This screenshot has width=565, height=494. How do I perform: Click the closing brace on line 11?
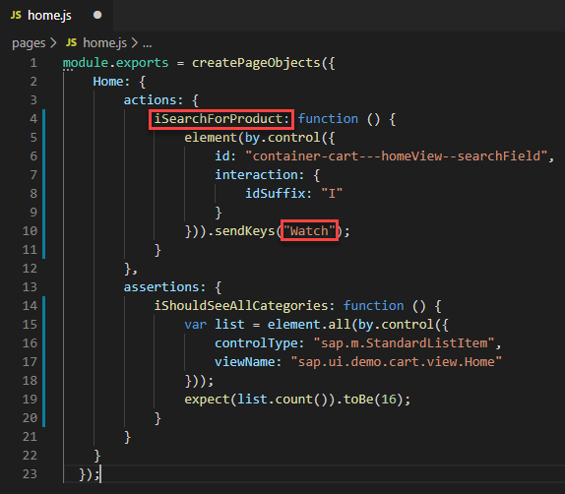157,250
